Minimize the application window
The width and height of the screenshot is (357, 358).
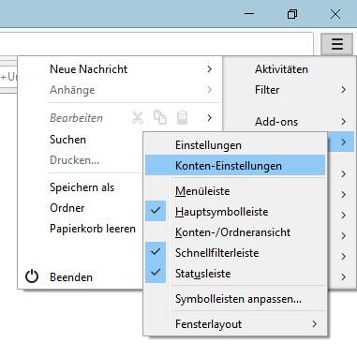pos(249,14)
